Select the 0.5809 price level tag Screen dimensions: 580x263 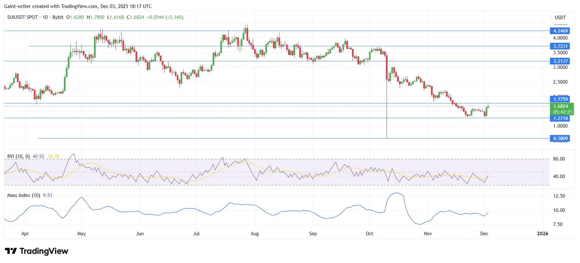[560, 139]
